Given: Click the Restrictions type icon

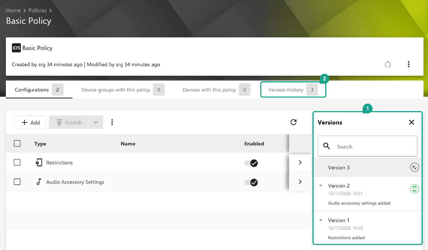Looking at the screenshot, I should [39, 162].
